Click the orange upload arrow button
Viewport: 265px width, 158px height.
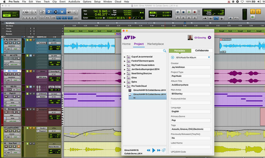click(253, 11)
